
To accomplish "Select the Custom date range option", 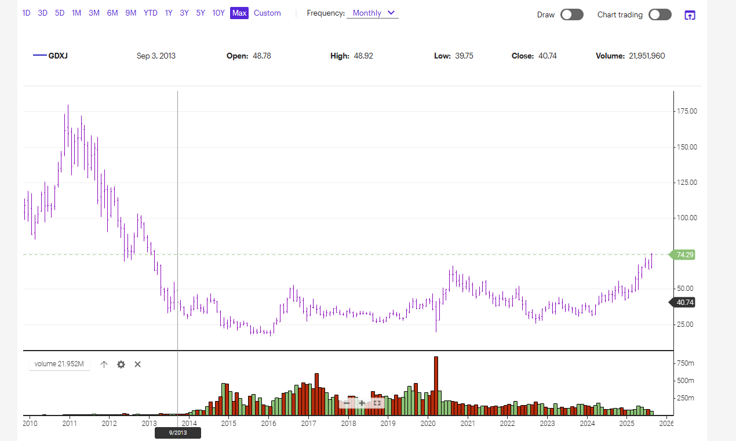I will pos(267,13).
